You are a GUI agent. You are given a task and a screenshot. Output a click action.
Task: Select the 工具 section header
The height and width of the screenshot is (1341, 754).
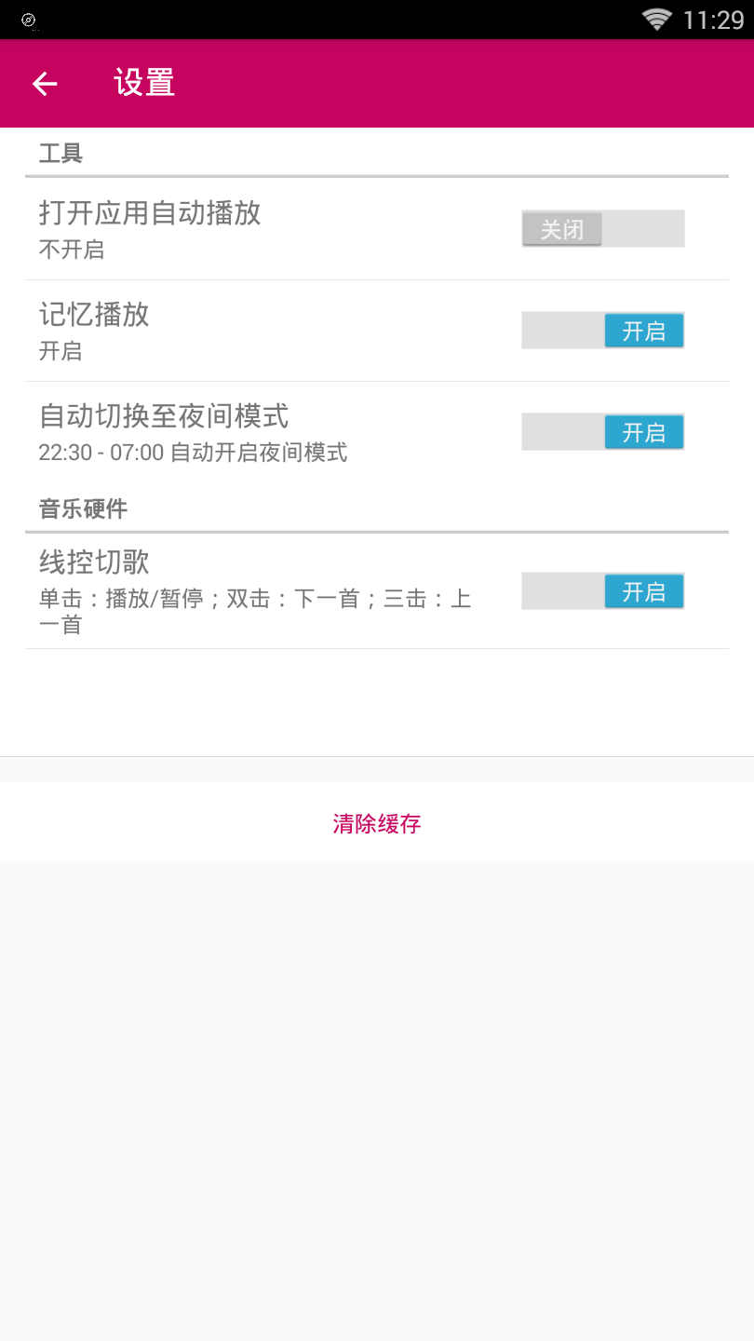coord(61,154)
